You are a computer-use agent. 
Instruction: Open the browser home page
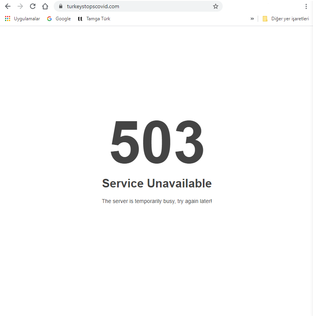(x=45, y=7)
